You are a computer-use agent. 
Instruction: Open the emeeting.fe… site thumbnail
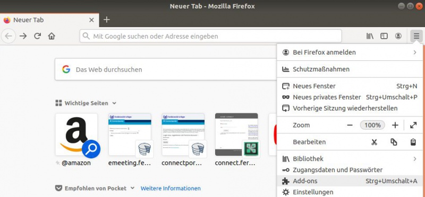pos(130,135)
